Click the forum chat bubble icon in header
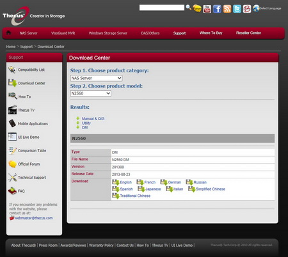This screenshot has height=257, width=288. (197, 8)
